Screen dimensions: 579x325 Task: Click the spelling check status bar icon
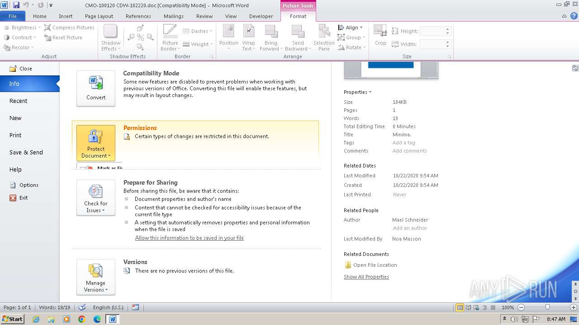(82, 307)
